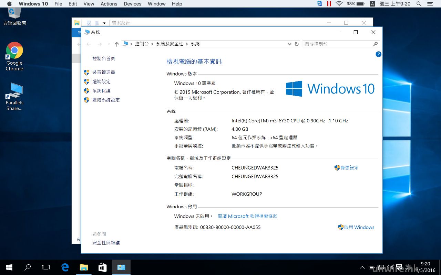Click the up arrow navigation button
The width and height of the screenshot is (441, 275).
coord(117,44)
